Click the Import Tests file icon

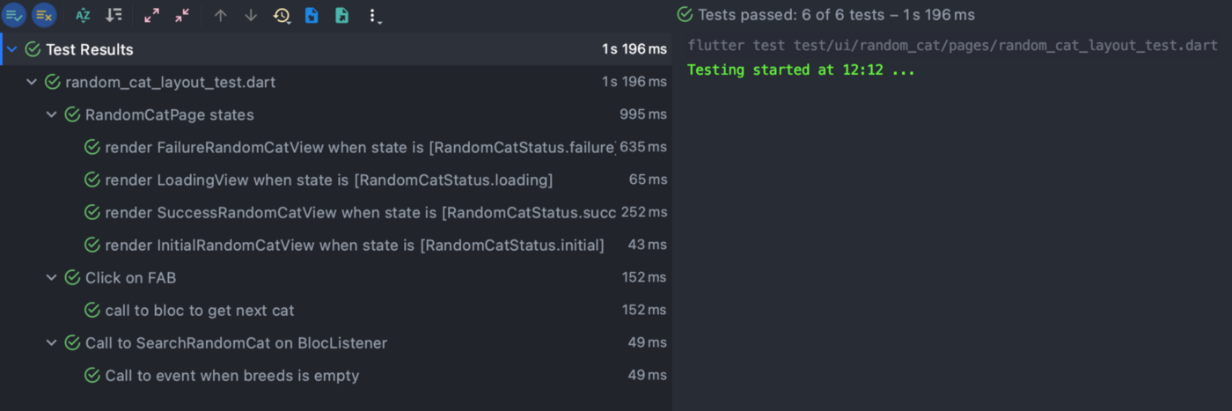point(312,15)
